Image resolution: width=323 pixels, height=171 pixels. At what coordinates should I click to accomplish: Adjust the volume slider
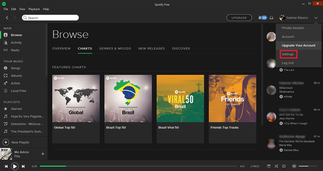coord(308,166)
